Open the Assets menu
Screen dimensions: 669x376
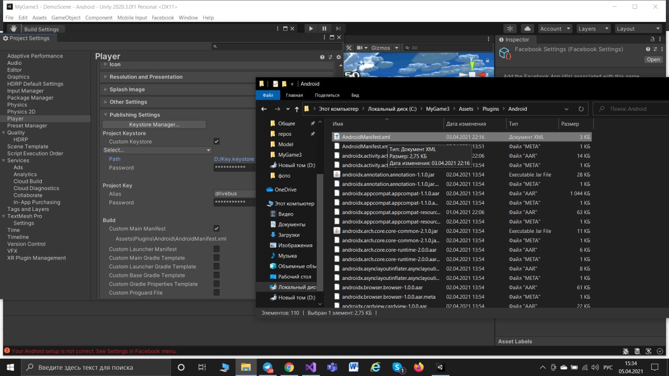pos(39,18)
